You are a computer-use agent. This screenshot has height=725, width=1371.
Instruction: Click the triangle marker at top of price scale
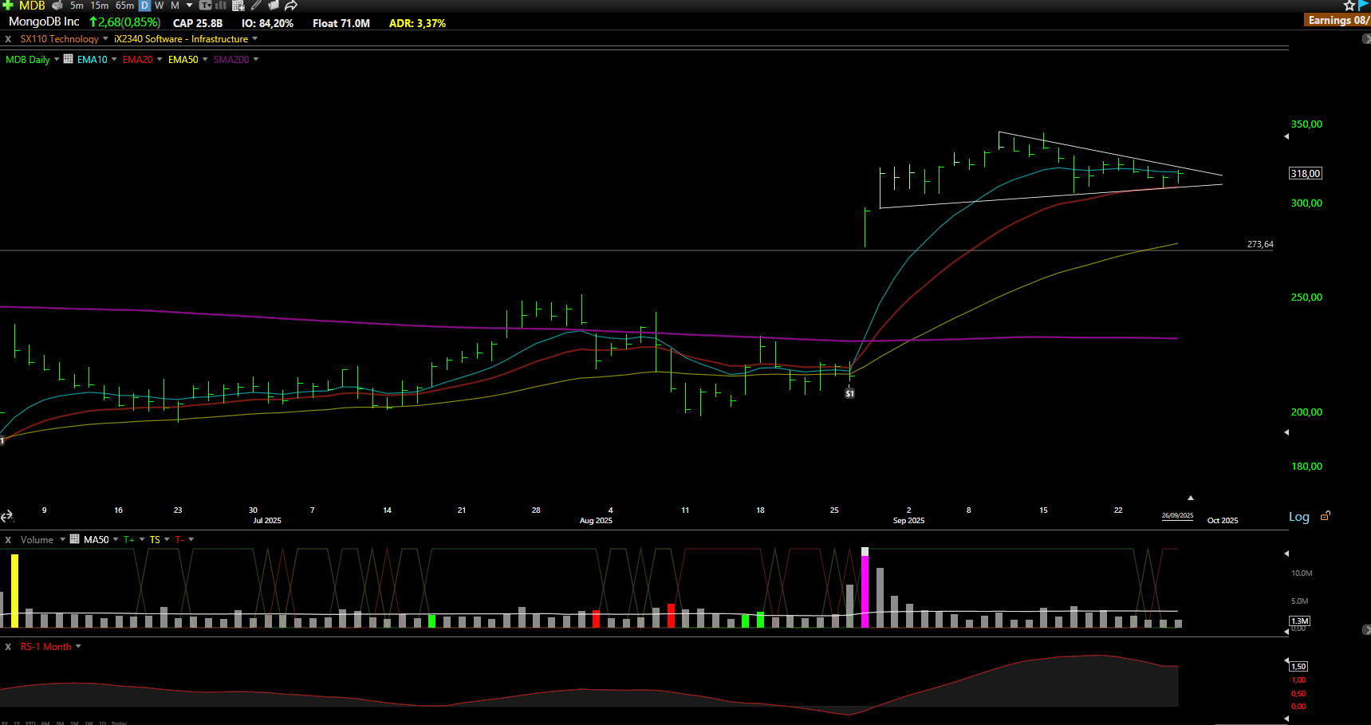click(1286, 136)
